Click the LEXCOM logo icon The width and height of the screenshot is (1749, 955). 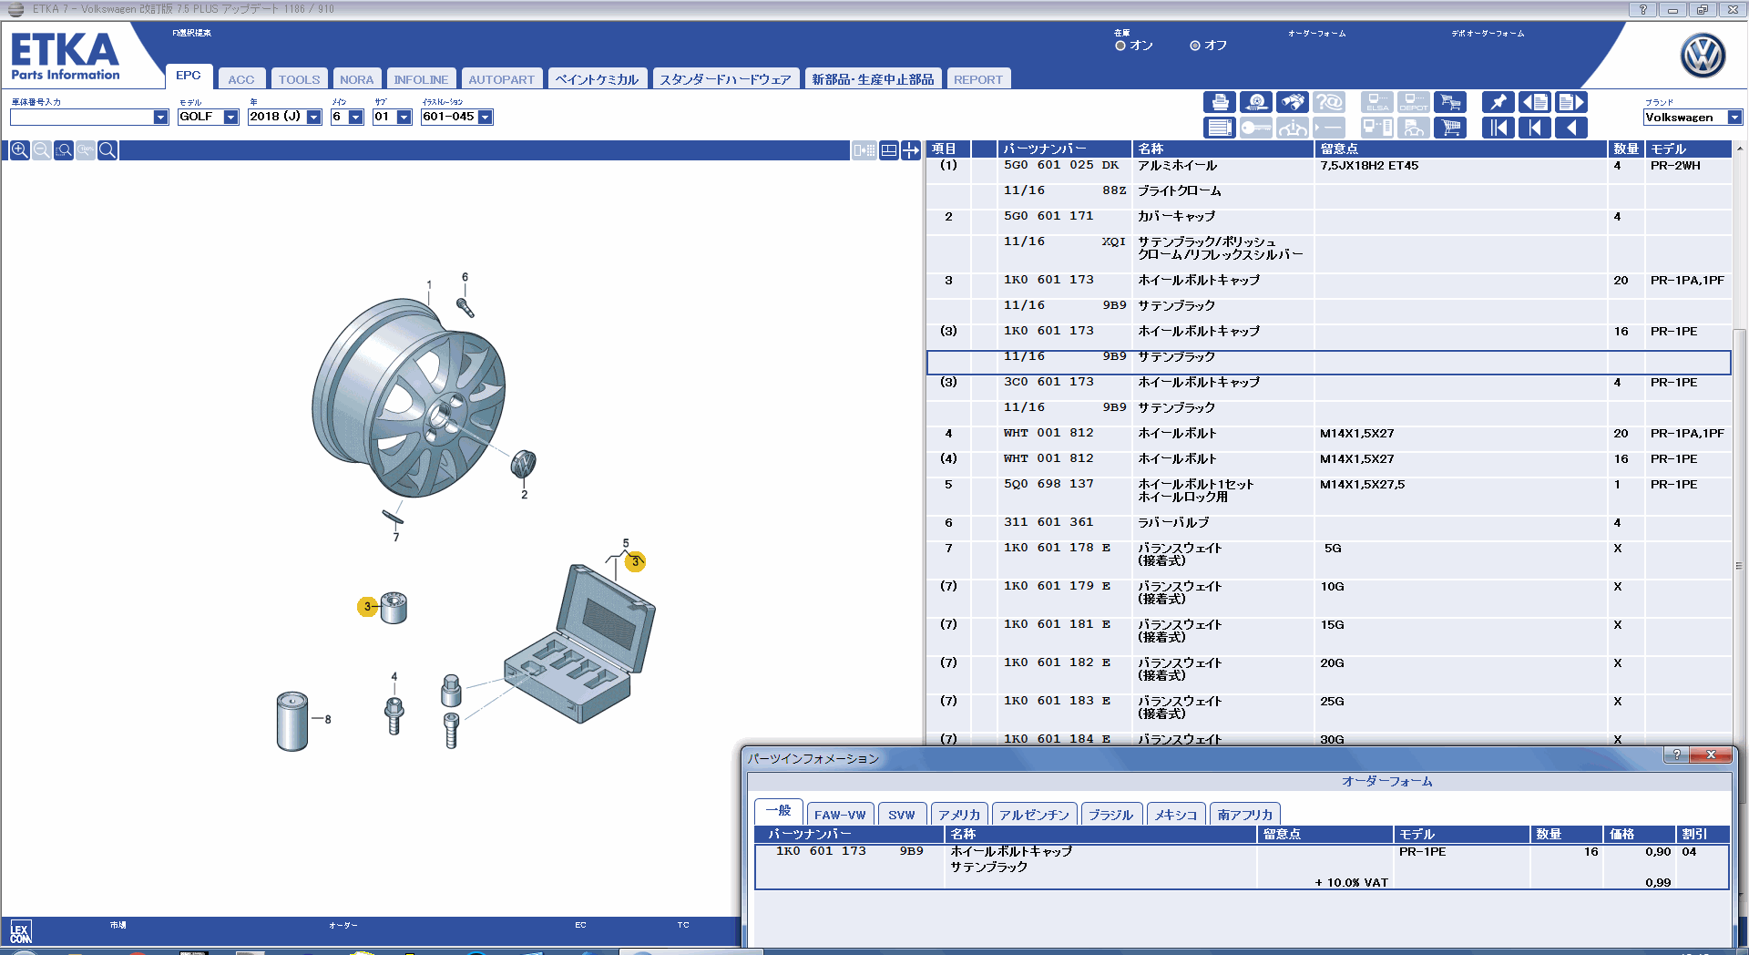coord(20,932)
